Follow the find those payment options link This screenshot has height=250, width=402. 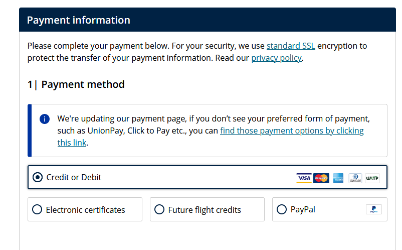tap(292, 131)
